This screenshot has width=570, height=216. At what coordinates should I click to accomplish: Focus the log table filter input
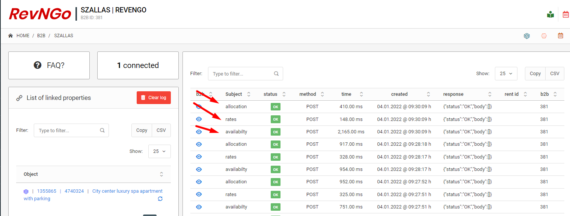pyautogui.click(x=246, y=74)
